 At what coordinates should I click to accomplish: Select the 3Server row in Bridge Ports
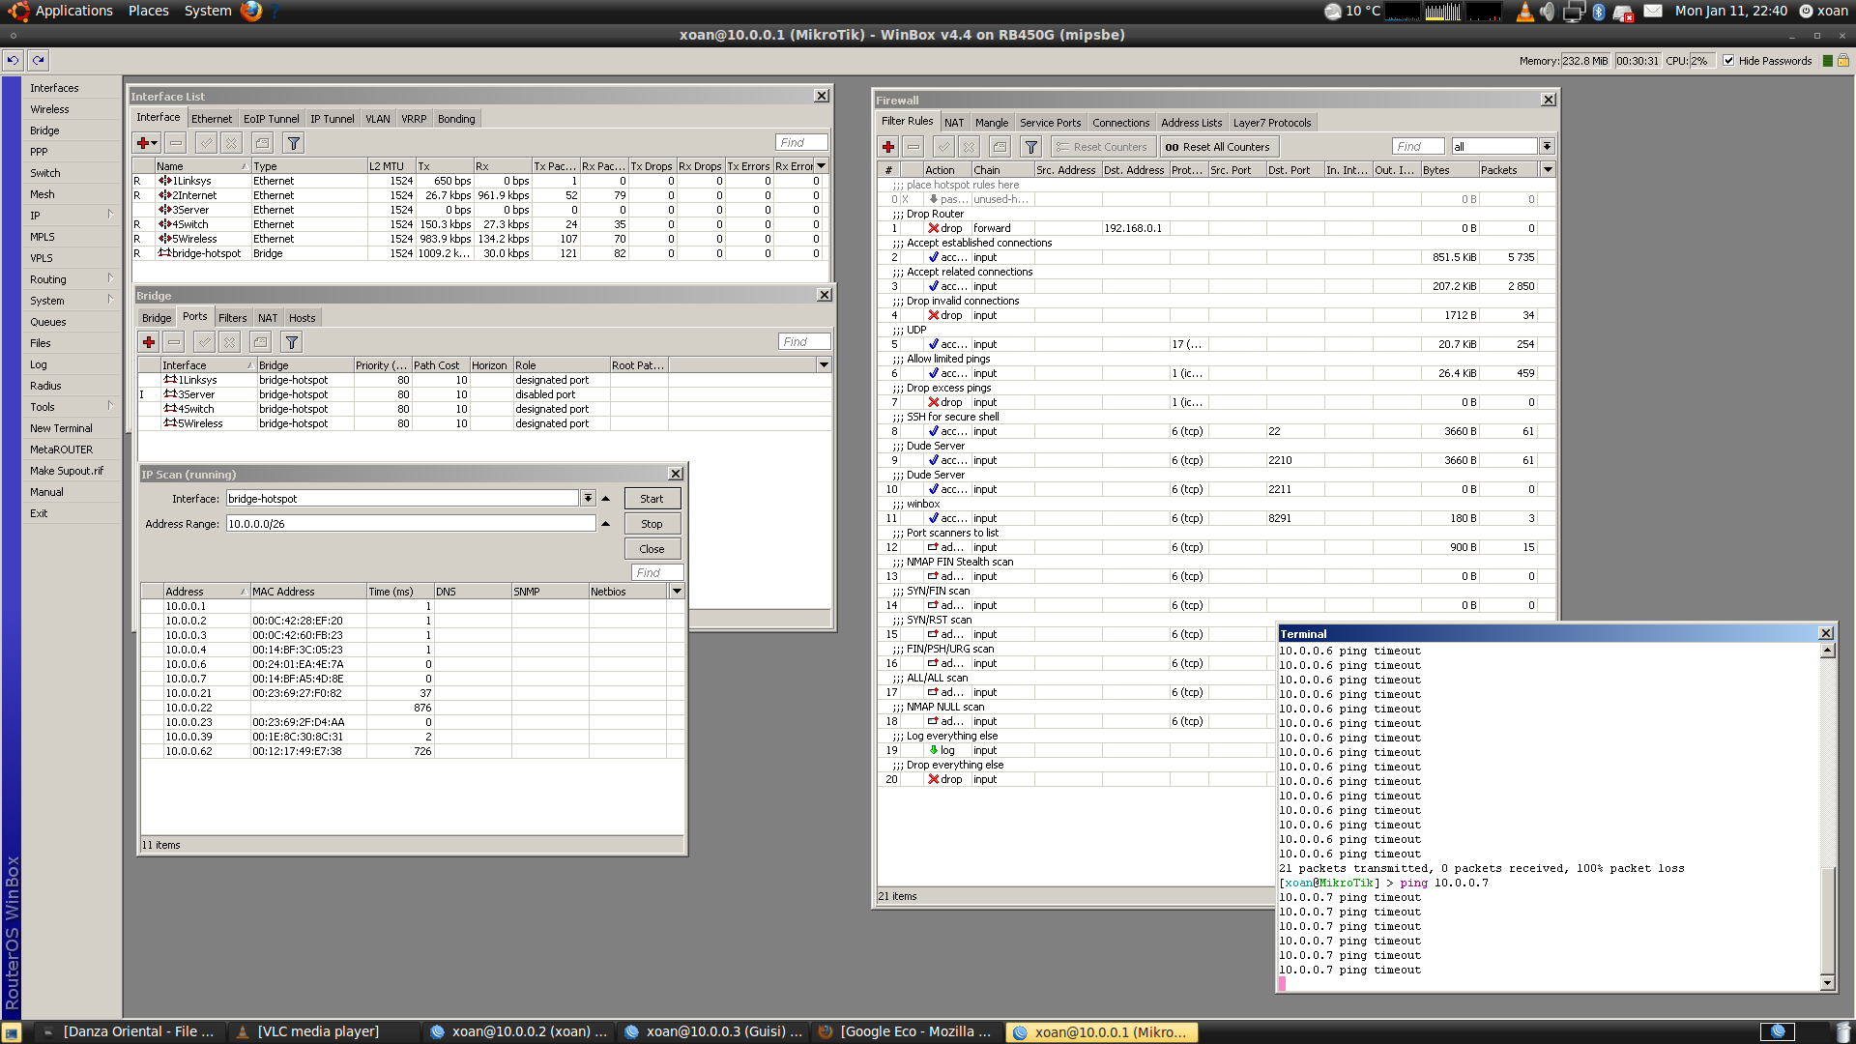pos(485,394)
